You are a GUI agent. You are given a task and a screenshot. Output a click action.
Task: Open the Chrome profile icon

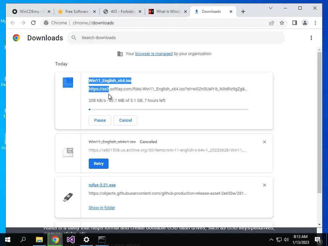pos(305,23)
